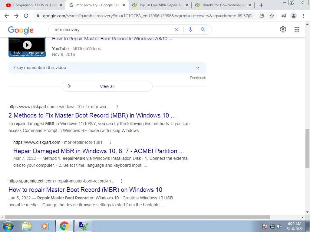Close the Thanks for Downloading tab
Viewport: 310px width, 232px height.
pyautogui.click(x=250, y=5)
